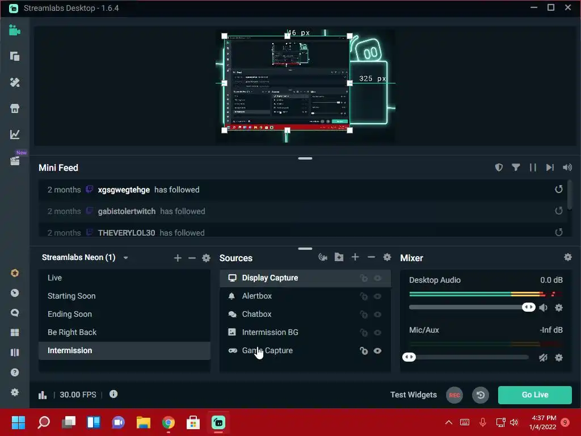
Task: Lock the Game Capture source
Action: click(x=364, y=351)
